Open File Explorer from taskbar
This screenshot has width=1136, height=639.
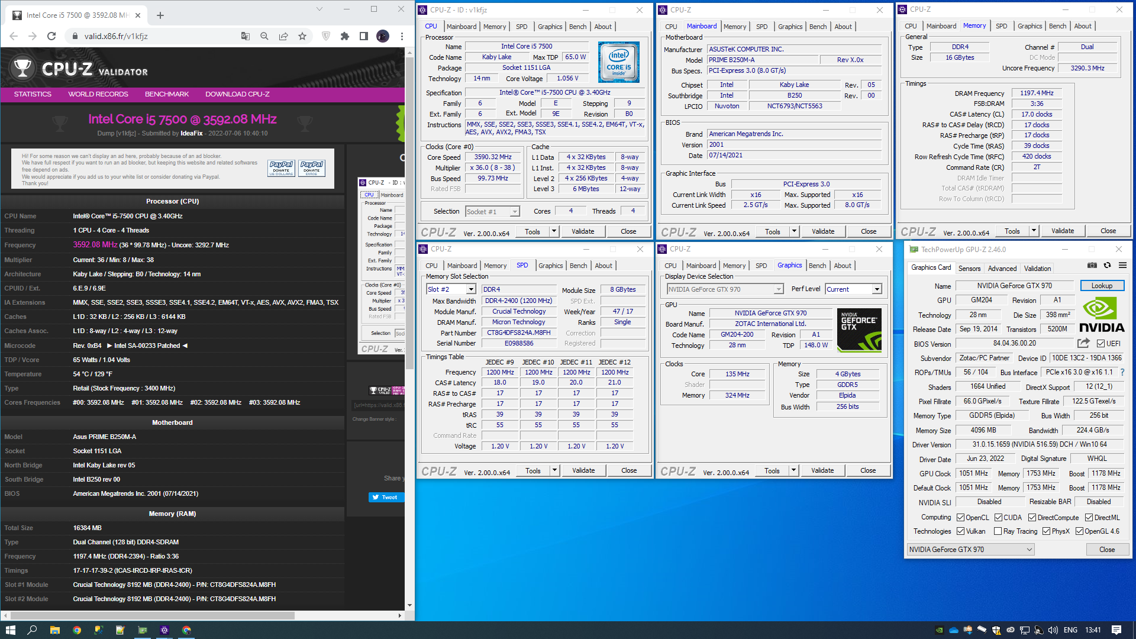(x=54, y=630)
